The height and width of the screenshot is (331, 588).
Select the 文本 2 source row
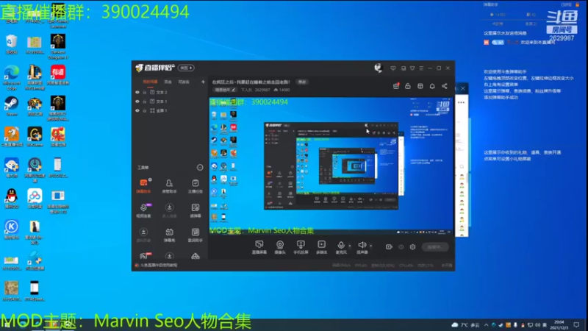[170, 93]
